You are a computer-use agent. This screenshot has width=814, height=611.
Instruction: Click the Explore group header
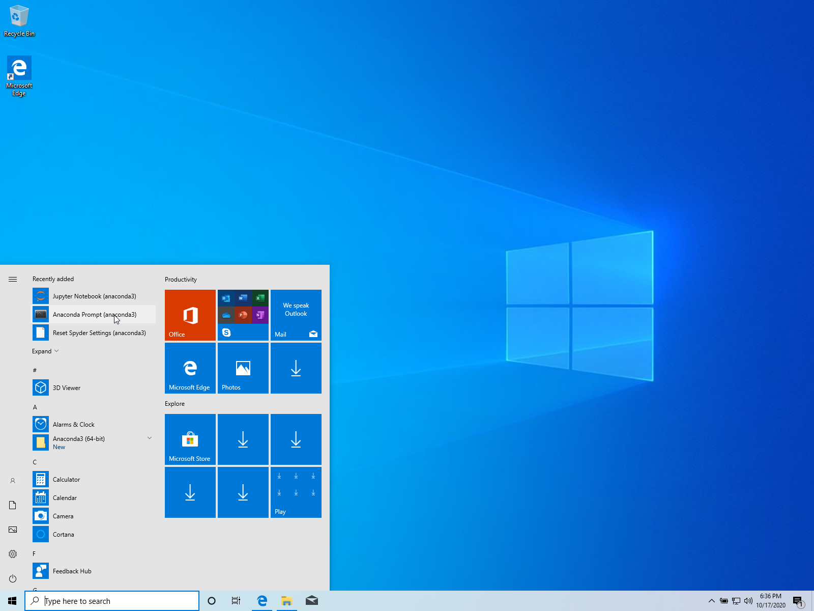coord(175,404)
